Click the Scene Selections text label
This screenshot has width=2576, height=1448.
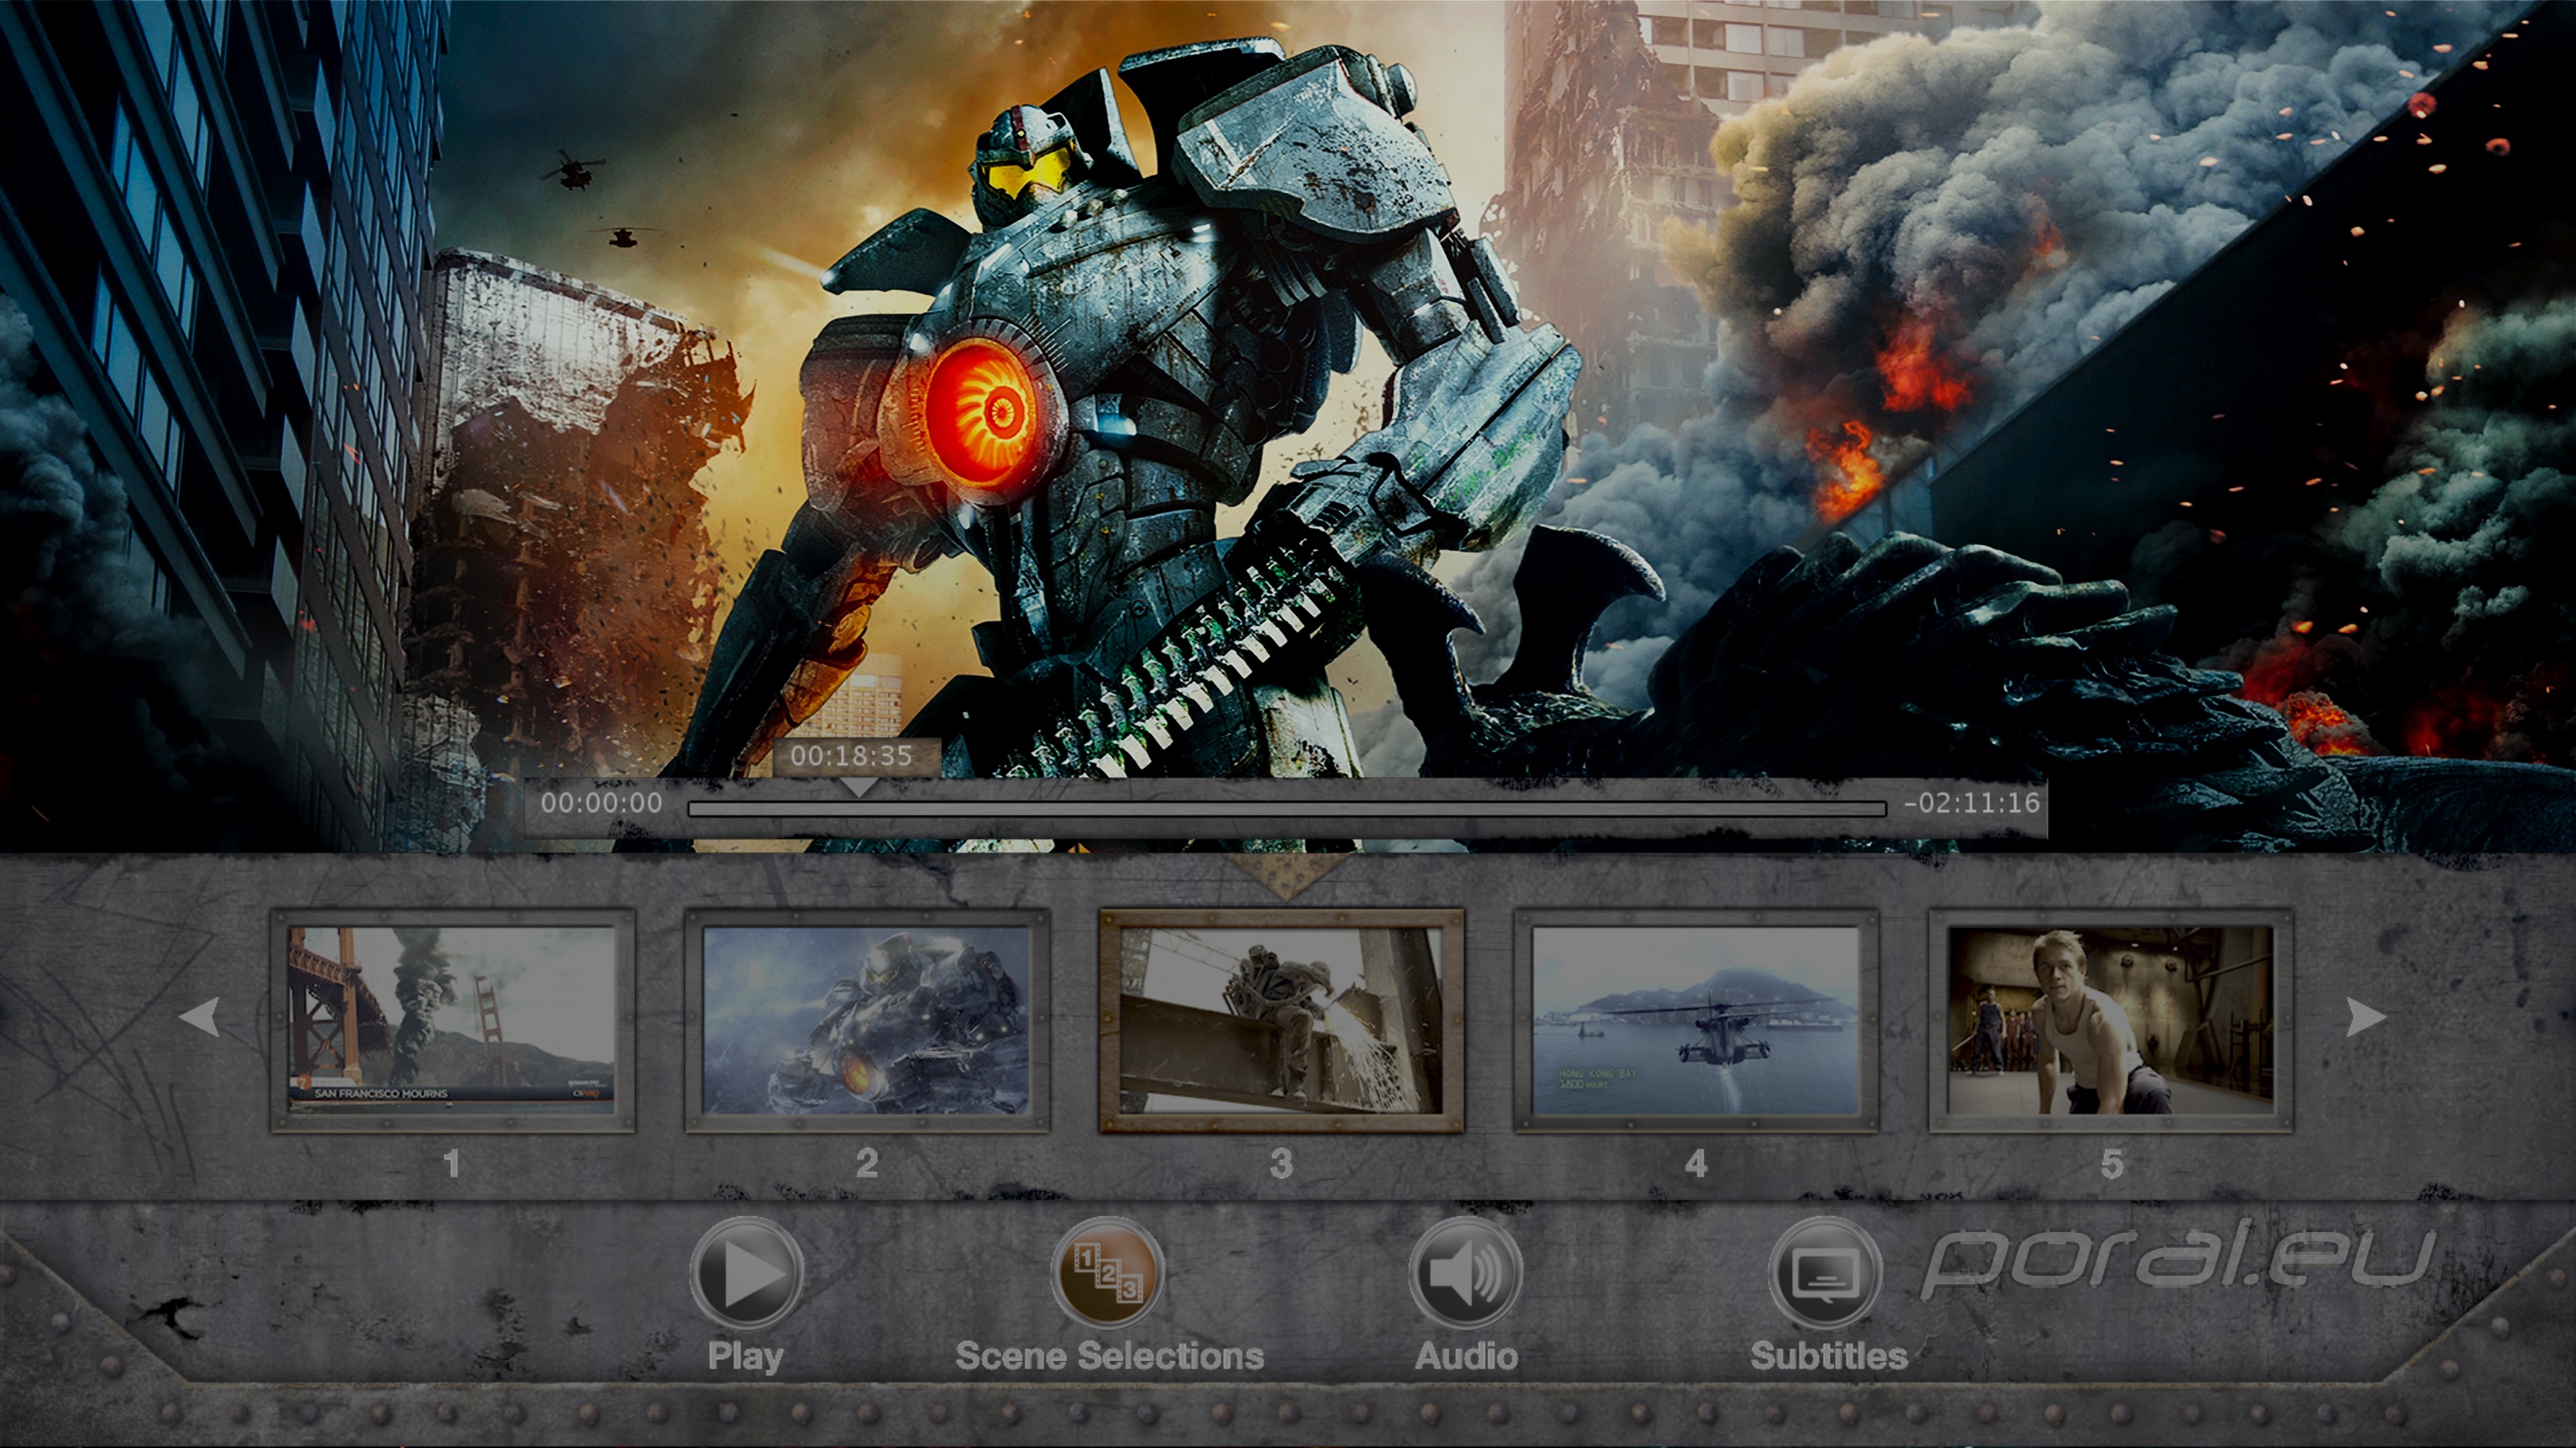click(x=1109, y=1356)
